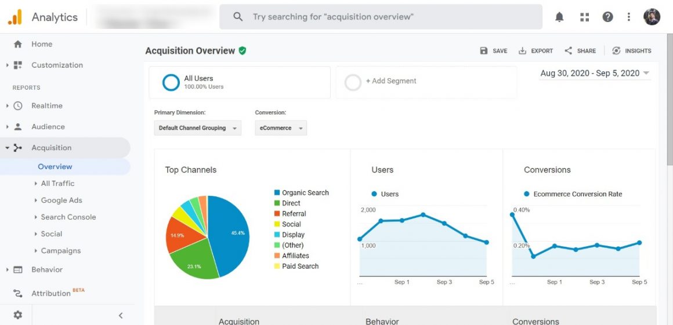
Task: Open the eCommerce conversion dropdown
Action: tap(281, 128)
